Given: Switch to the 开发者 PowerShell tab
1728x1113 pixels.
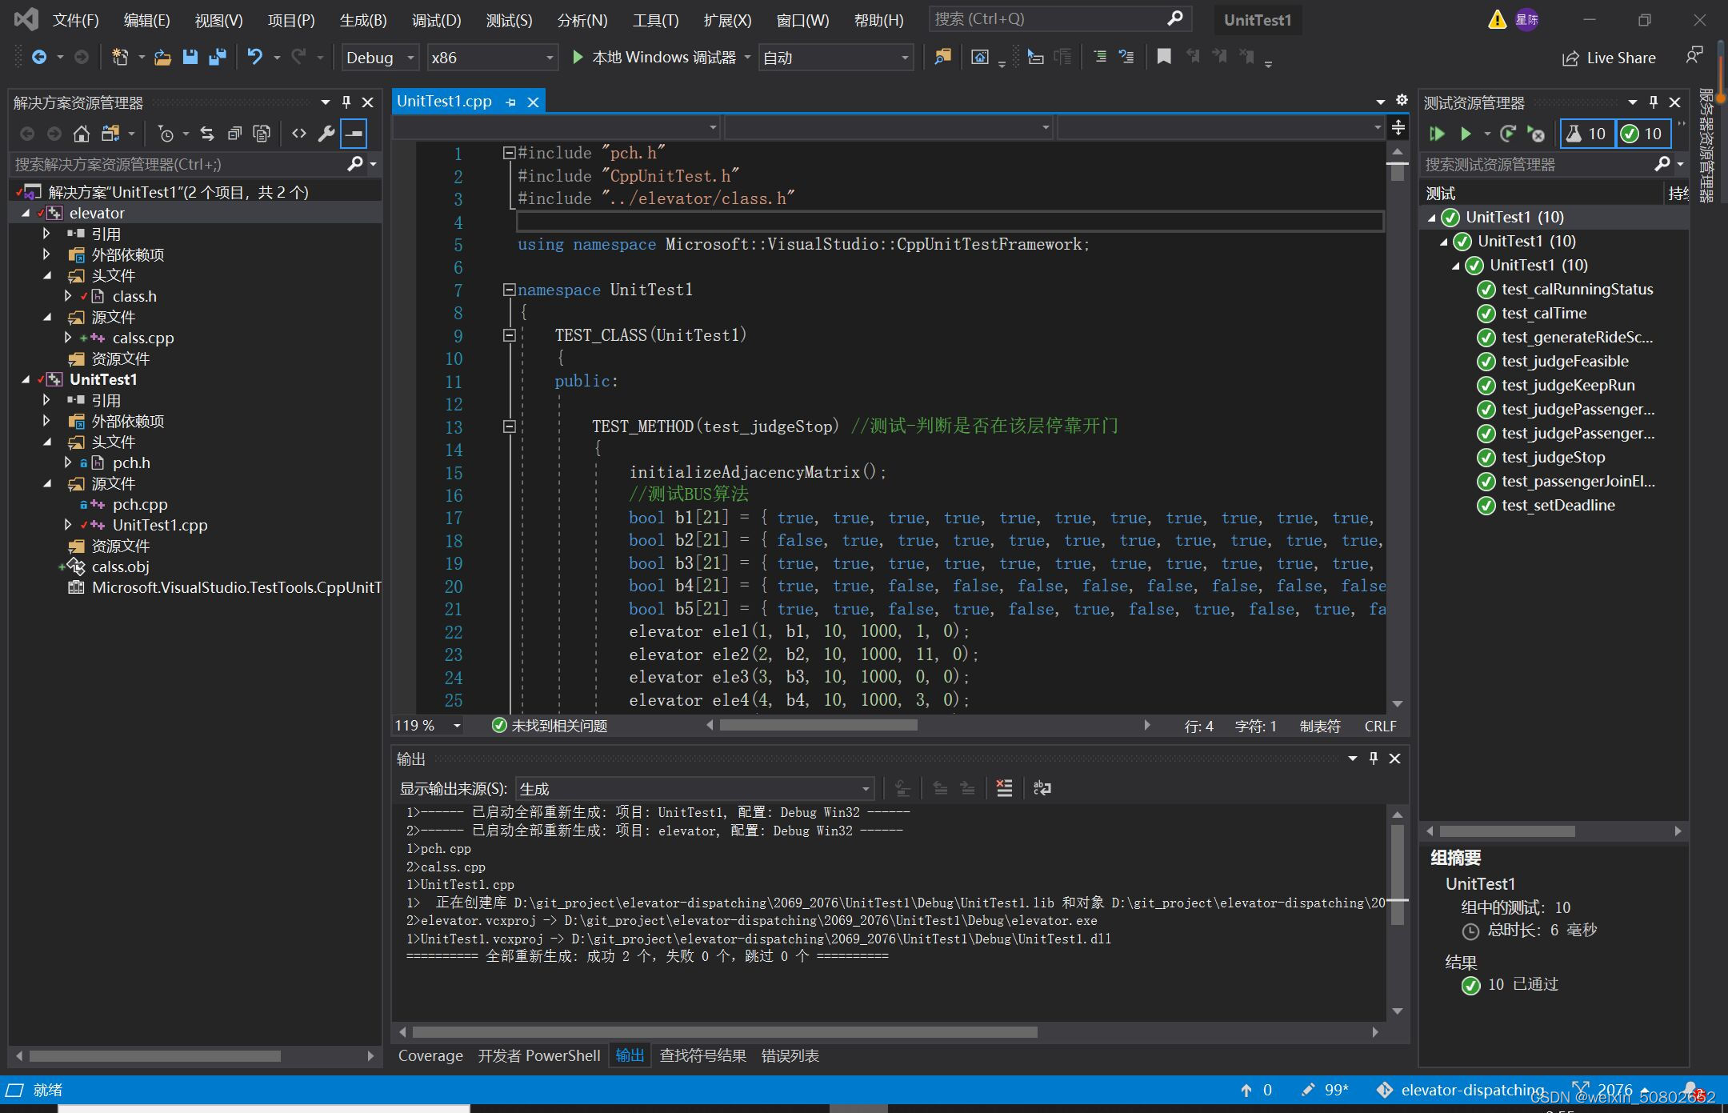Looking at the screenshot, I should (539, 1055).
